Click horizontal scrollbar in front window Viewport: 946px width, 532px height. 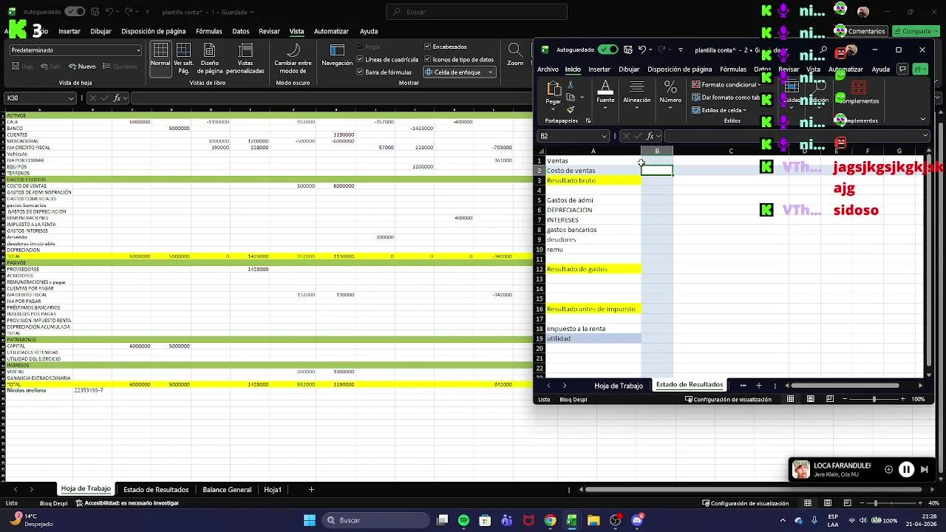[x=845, y=385]
